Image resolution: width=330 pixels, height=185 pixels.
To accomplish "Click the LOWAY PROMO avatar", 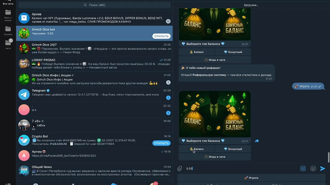I will coord(24,64).
